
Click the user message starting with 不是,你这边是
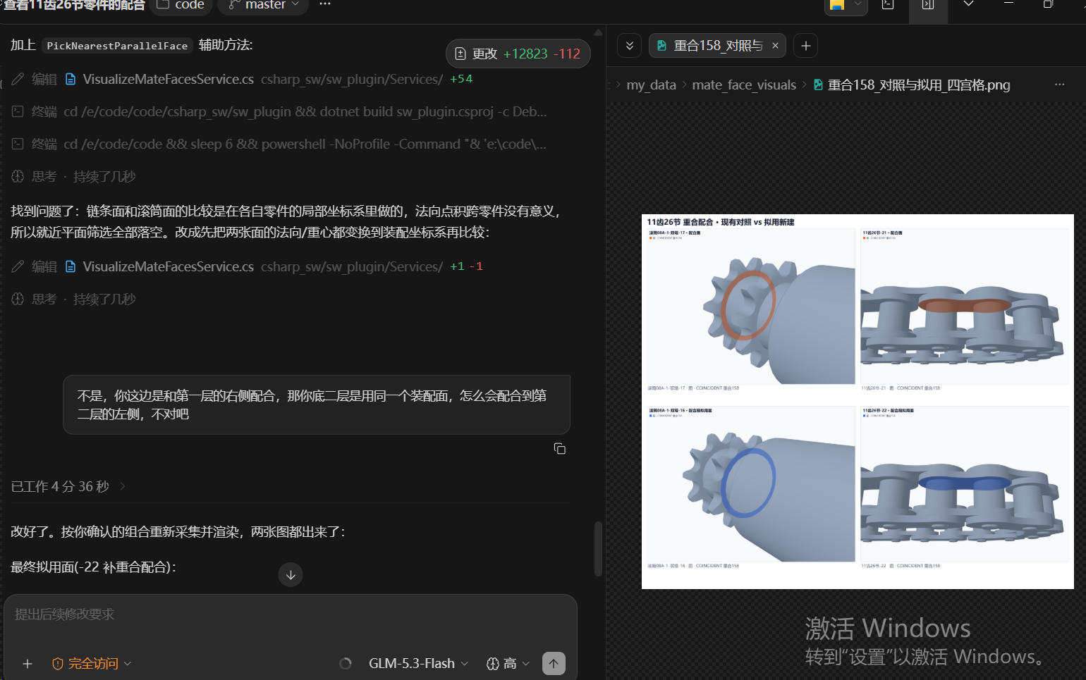coord(317,405)
